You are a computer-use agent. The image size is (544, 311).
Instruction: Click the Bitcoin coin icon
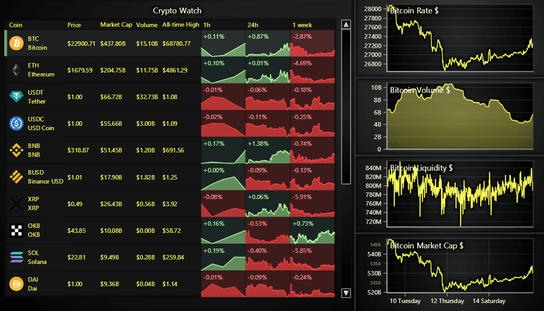[16, 43]
